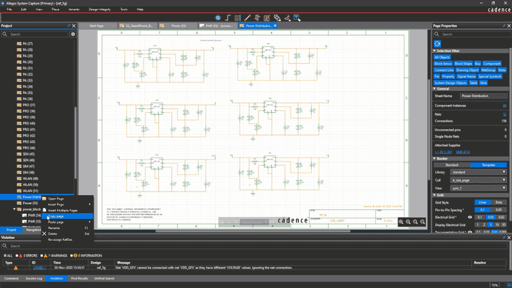Toggle the INFORMATION filter checkbox

[72, 255]
